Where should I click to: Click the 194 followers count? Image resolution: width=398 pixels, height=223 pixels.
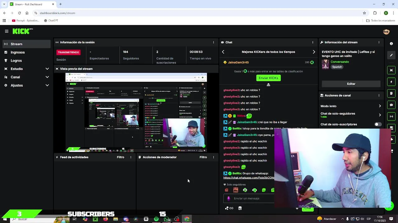125,52
